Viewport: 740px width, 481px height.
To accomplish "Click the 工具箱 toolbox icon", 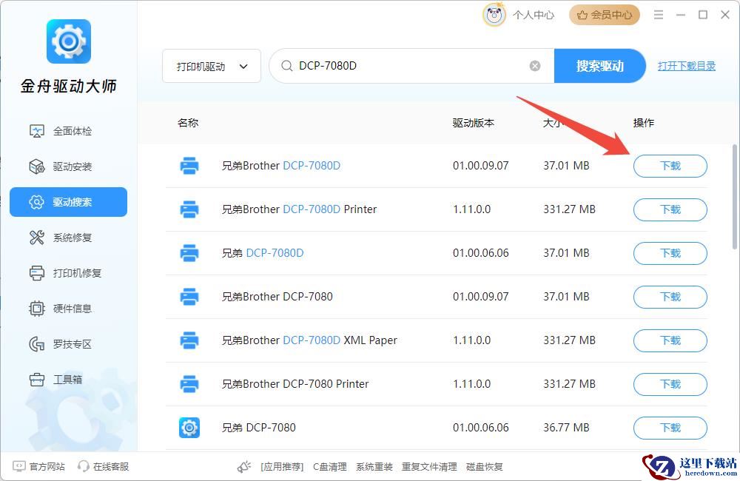I will click(x=36, y=380).
